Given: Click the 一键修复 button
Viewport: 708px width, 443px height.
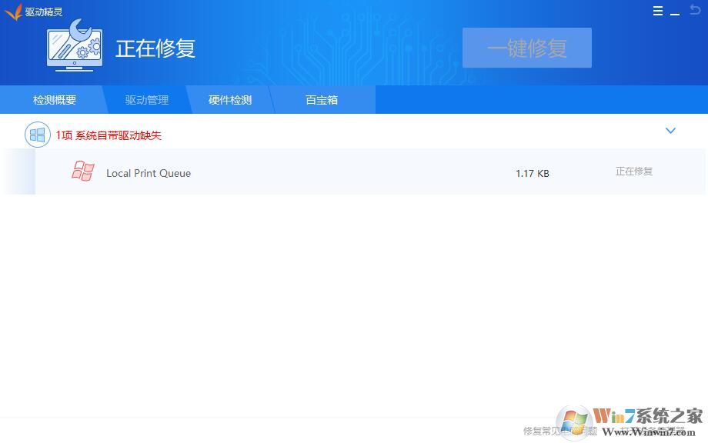Looking at the screenshot, I should [527, 48].
